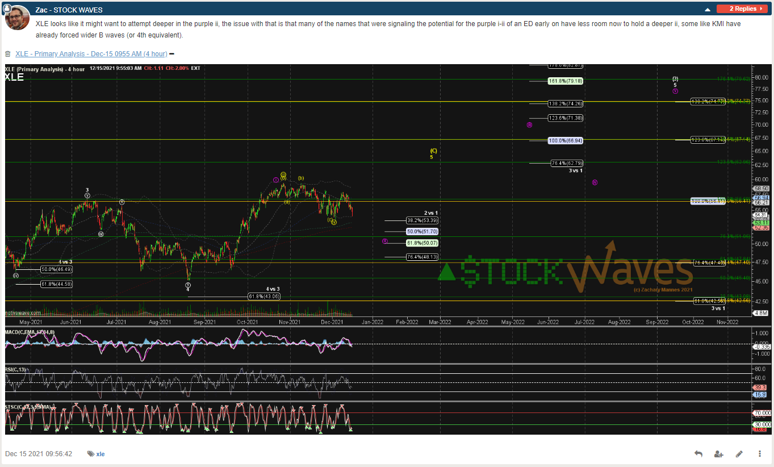Click the tag icon before xle
This screenshot has height=467, width=774.
pyautogui.click(x=90, y=454)
